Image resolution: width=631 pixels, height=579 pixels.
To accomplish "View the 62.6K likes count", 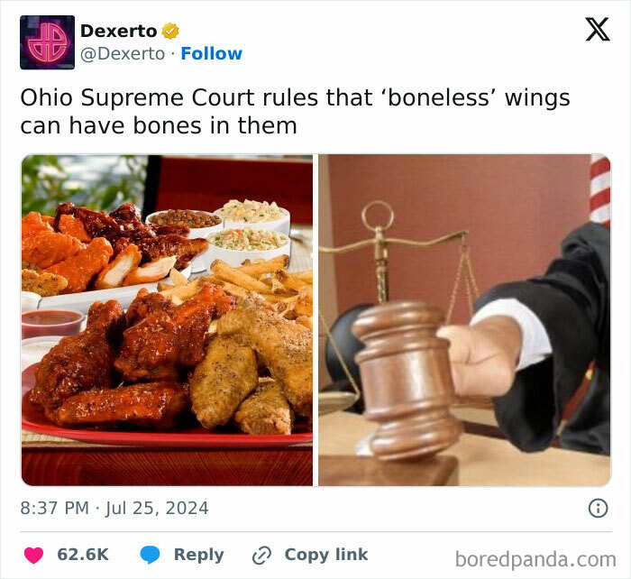I will point(83,555).
